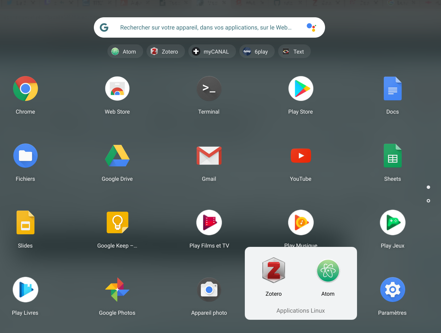Open the Terminal app

pyautogui.click(x=209, y=89)
